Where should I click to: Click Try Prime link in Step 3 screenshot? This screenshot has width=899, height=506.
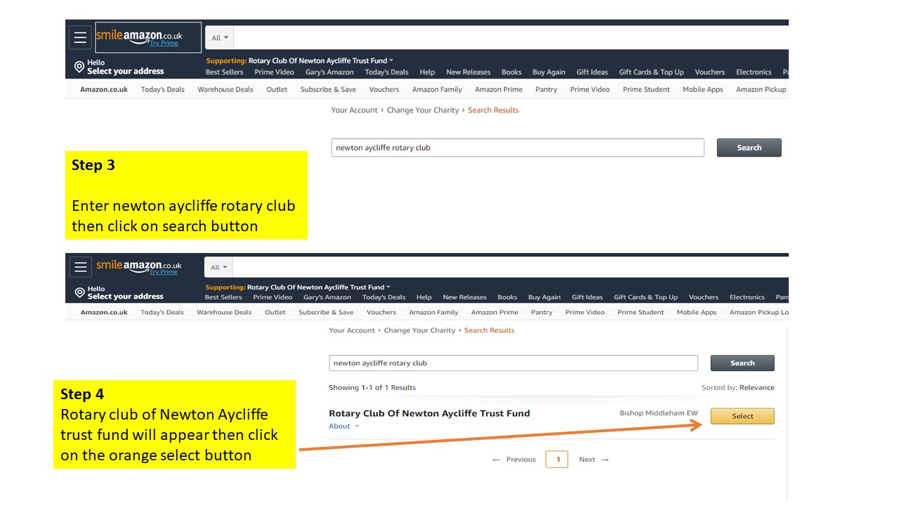click(164, 44)
